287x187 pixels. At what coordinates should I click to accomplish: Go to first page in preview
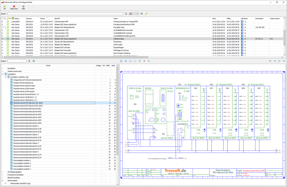coord(270,61)
